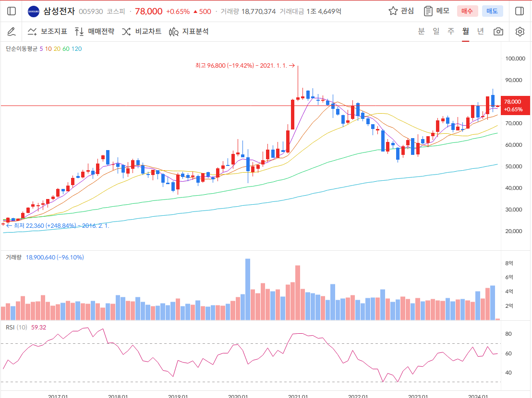Image resolution: width=532 pixels, height=398 pixels.
Task: Click the 거래량 volume panel label
Action: (13, 258)
